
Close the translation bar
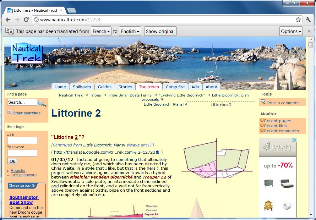(309, 31)
